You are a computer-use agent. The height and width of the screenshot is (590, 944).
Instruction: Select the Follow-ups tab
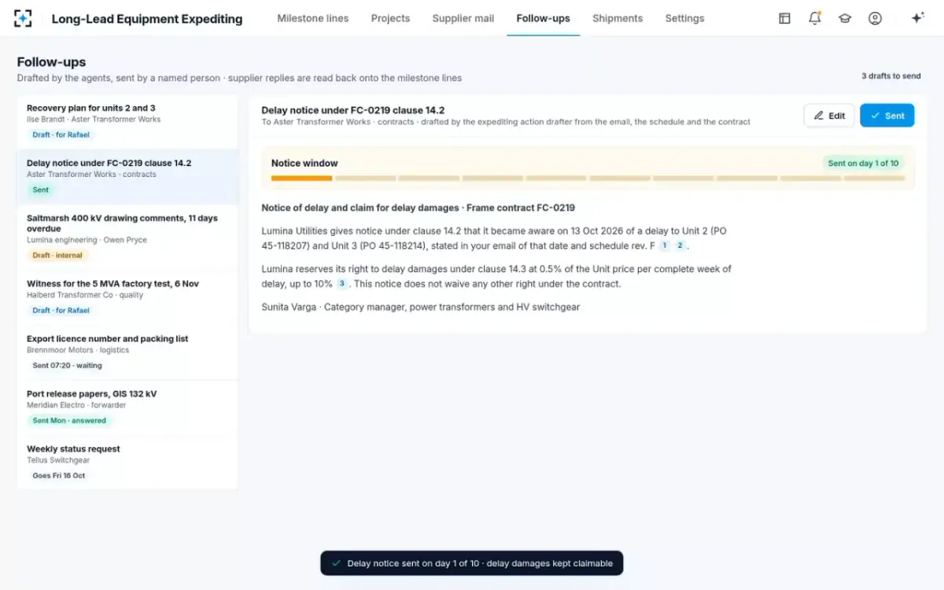tap(543, 18)
